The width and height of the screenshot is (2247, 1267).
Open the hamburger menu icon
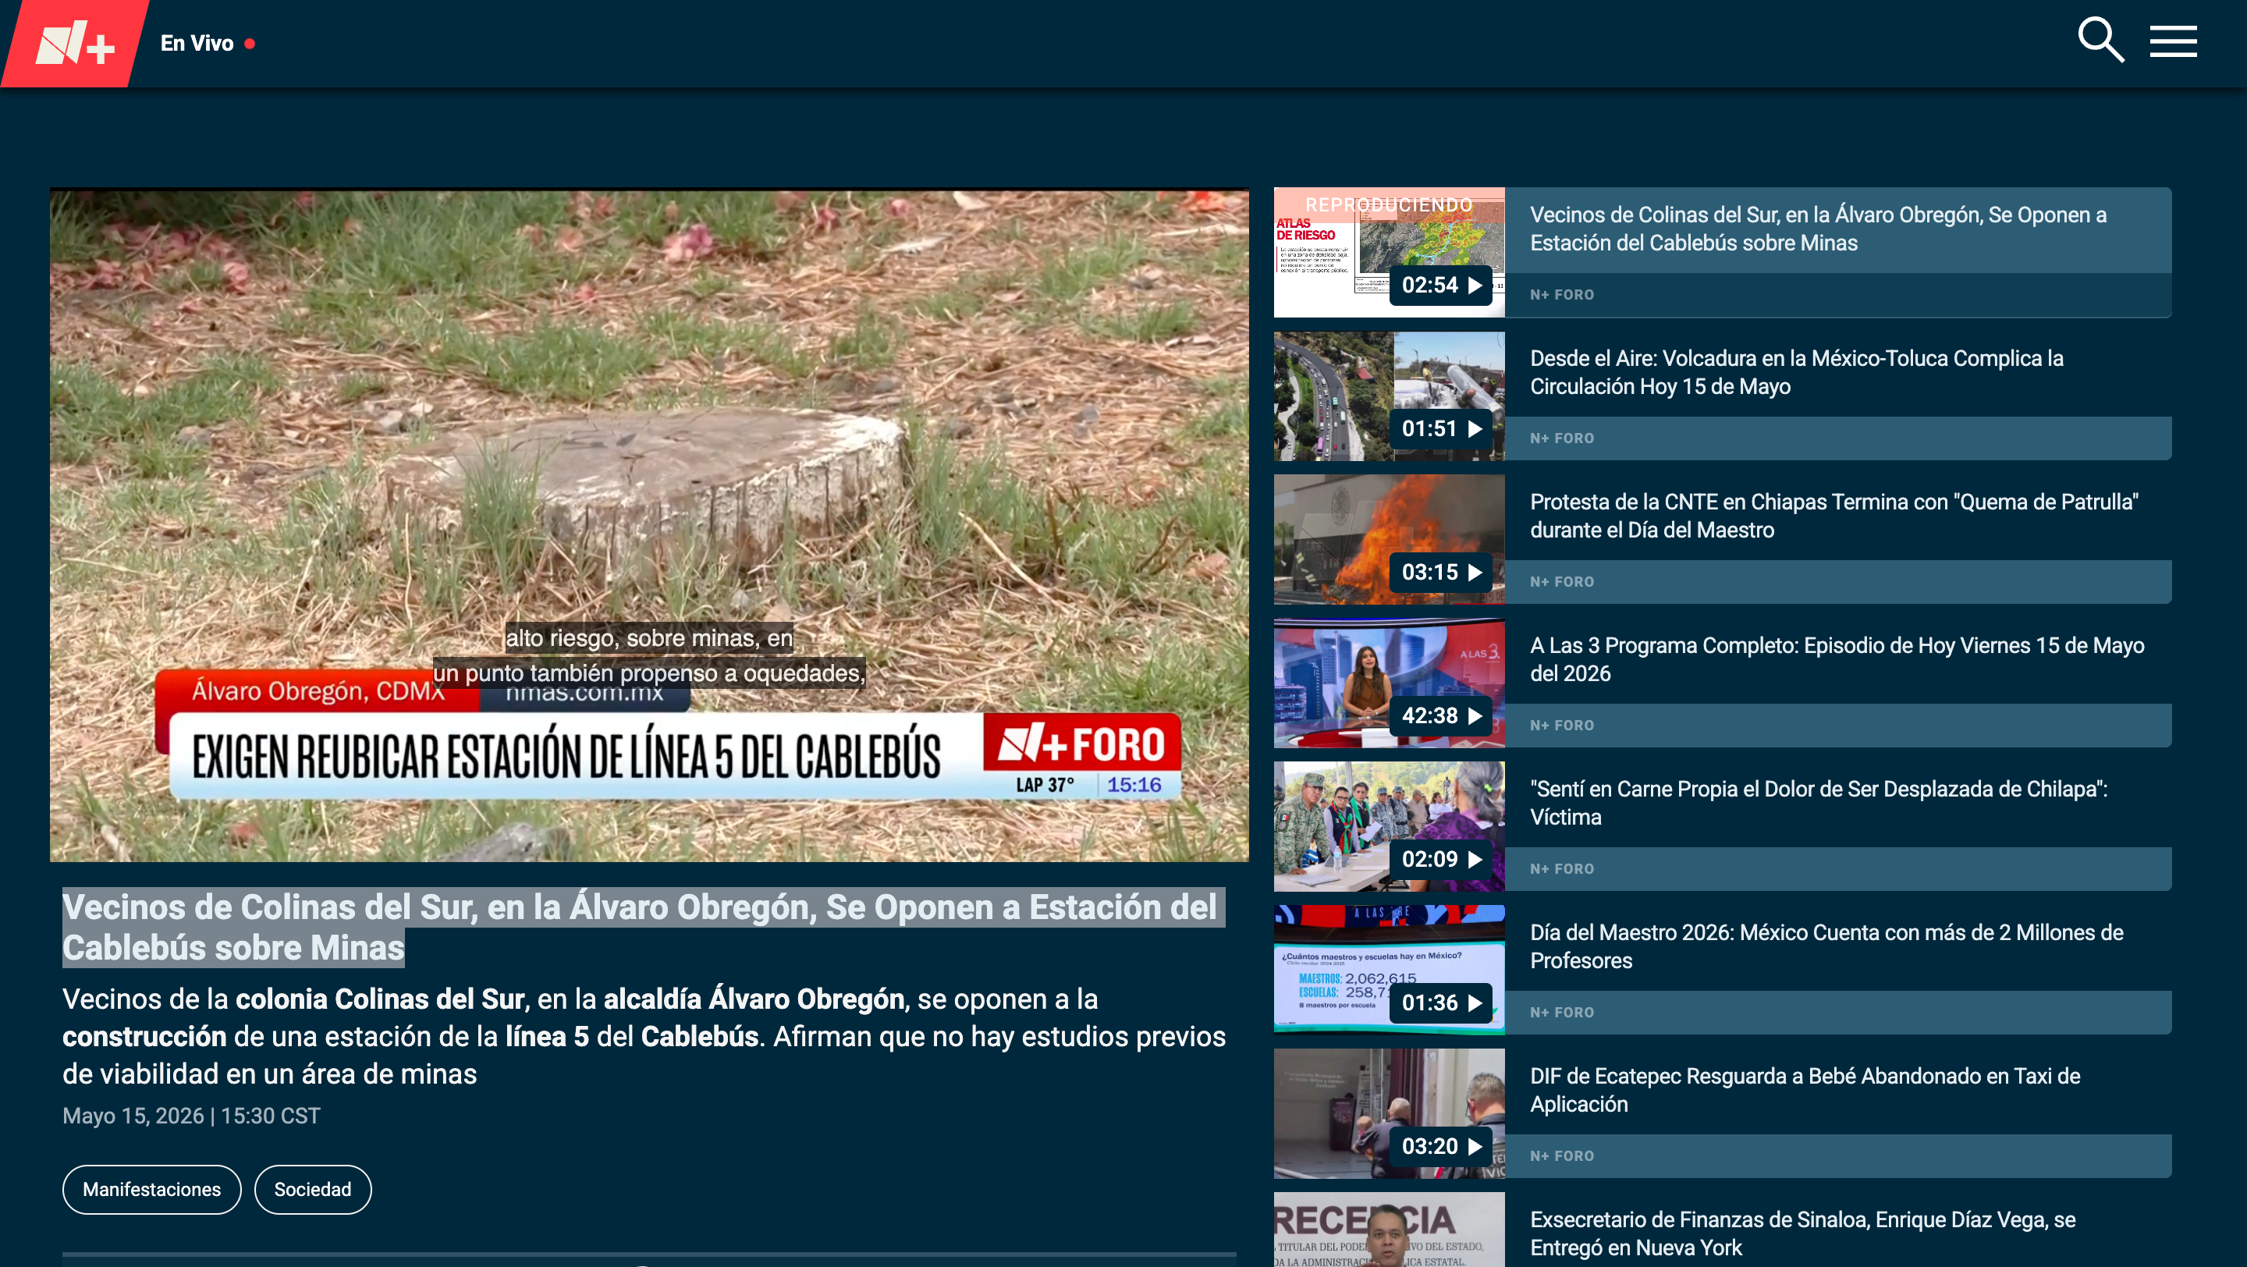click(x=2173, y=41)
